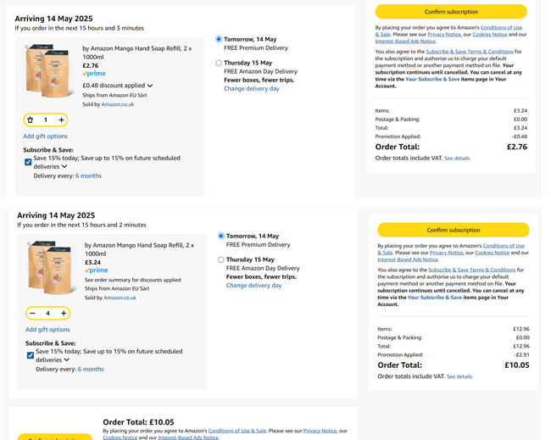
Task: Uncheck Subscribe & Save in the £10.05 order
Action: point(31,355)
